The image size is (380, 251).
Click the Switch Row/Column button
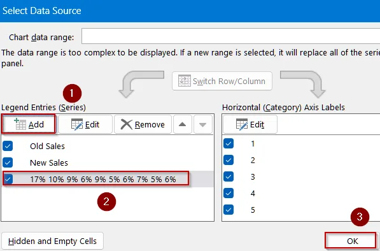[222, 81]
